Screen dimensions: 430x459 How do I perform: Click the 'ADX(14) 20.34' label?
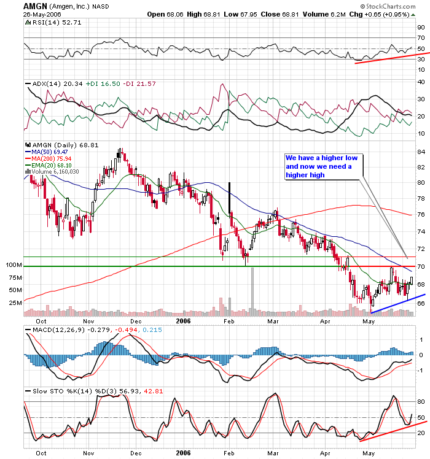[58, 84]
